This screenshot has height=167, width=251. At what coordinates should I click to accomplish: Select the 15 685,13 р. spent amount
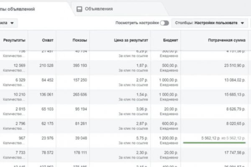tap(235, 94)
